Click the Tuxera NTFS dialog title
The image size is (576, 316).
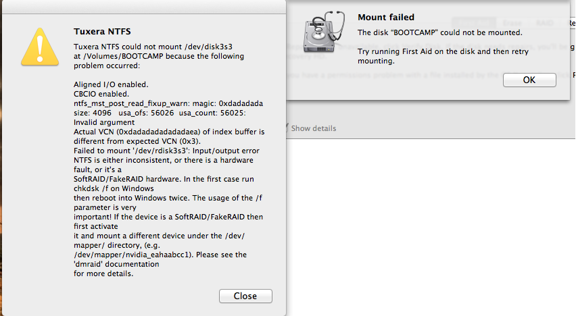102,31
